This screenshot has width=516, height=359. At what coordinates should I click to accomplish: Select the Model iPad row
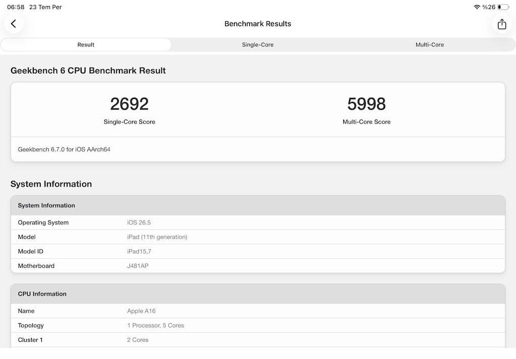pyautogui.click(x=258, y=237)
